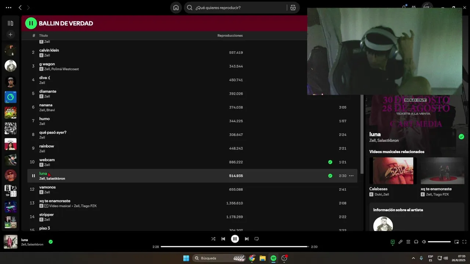Open more options for the luna row
Image resolution: width=470 pixels, height=264 pixels.
[351, 176]
